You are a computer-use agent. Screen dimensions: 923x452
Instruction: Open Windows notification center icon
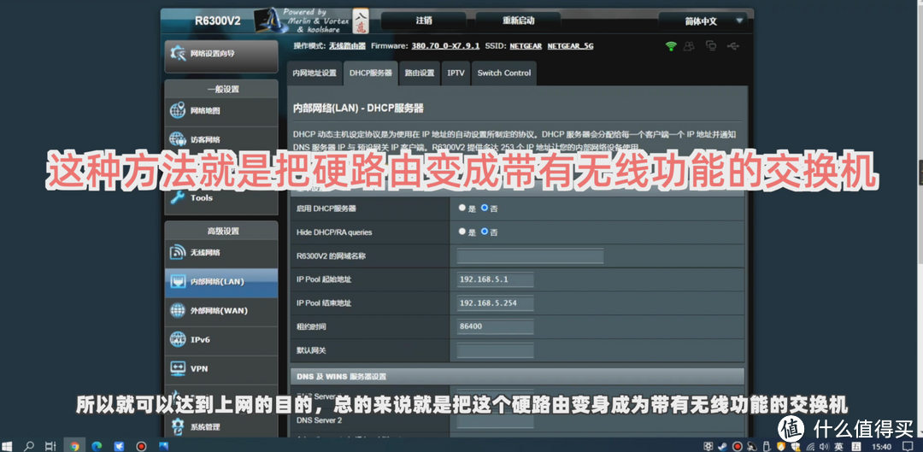tap(908, 447)
